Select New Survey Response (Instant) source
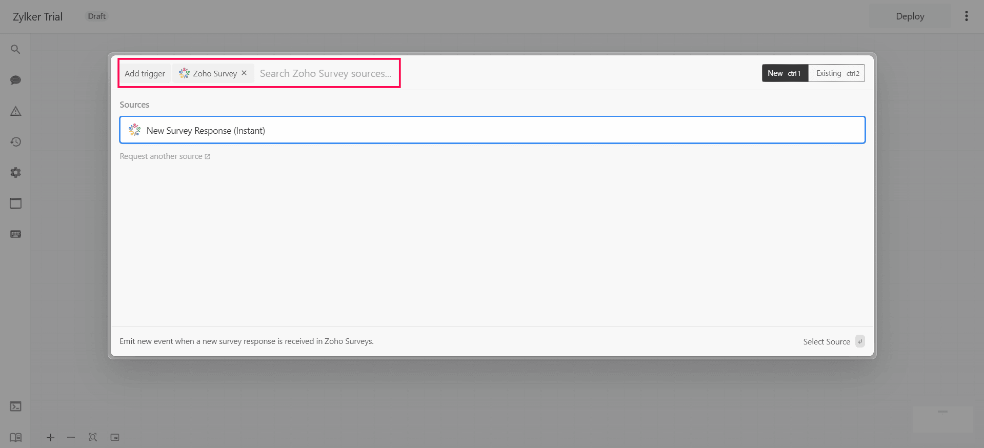 [x=492, y=130]
